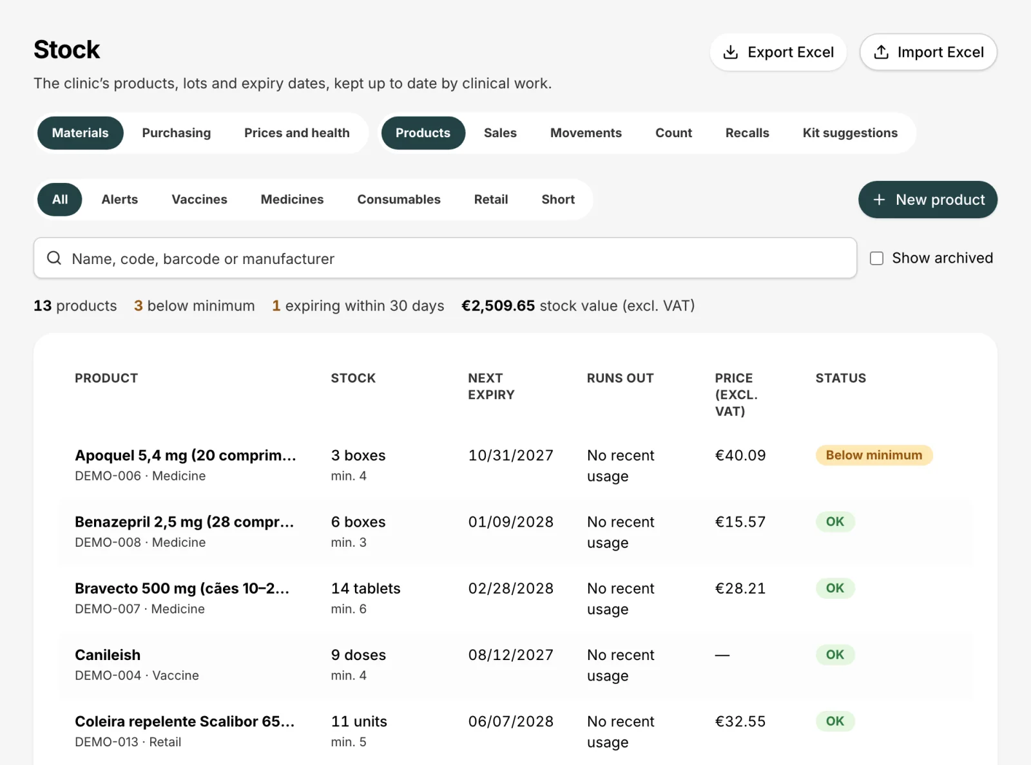This screenshot has height=765, width=1031.
Task: Open Kit suggestions tab
Action: pos(850,133)
